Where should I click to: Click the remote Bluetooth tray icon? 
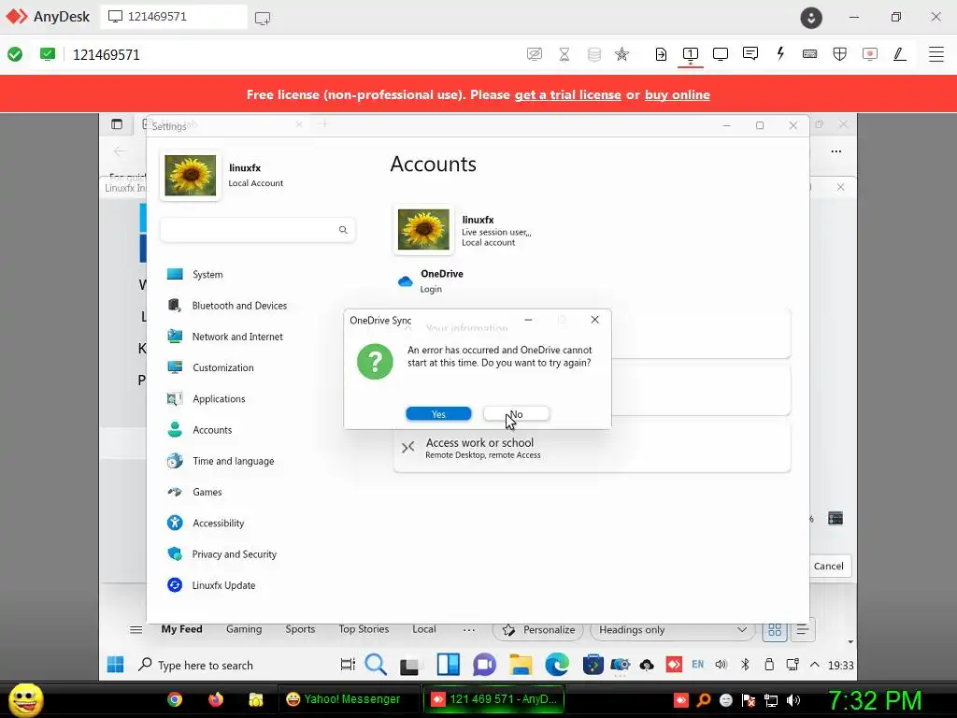tap(745, 665)
